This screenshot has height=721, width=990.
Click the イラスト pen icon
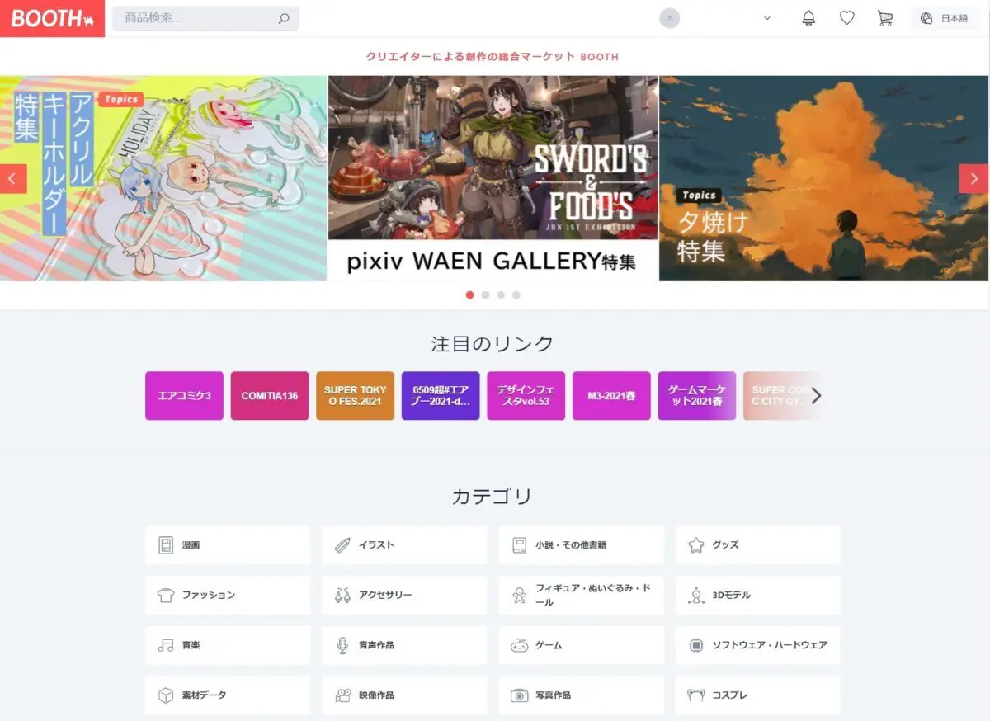pyautogui.click(x=342, y=545)
